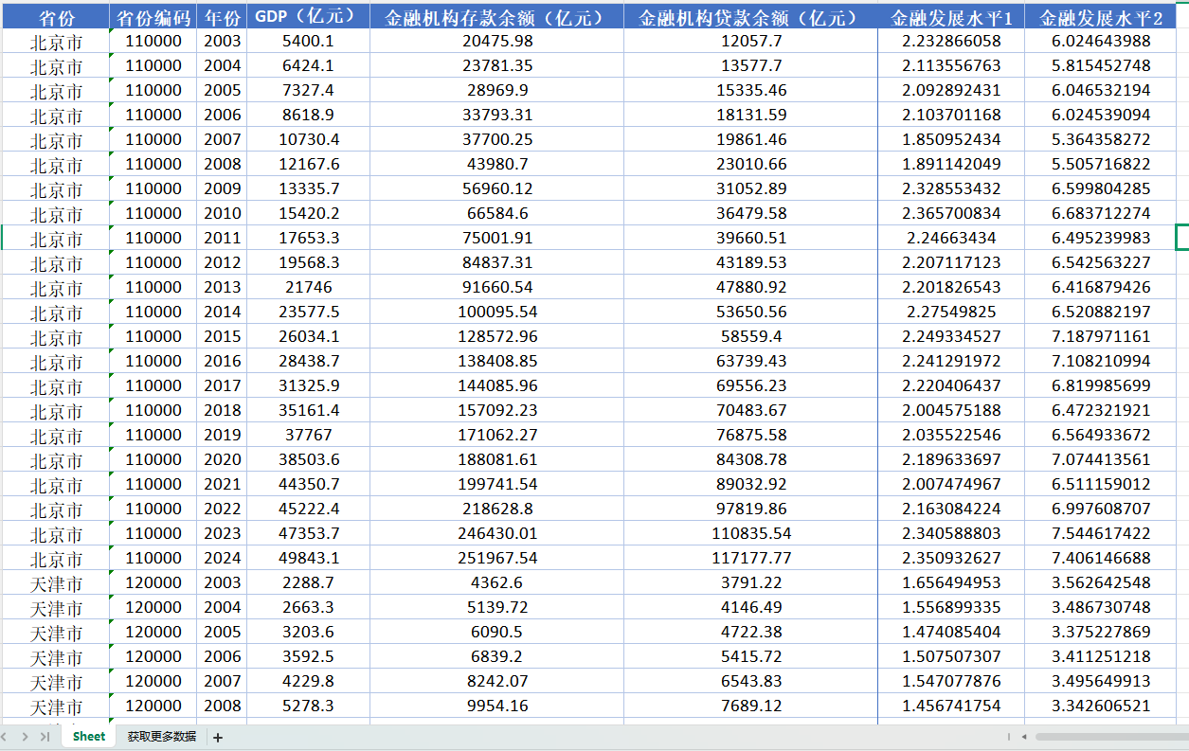The height and width of the screenshot is (751, 1189).
Task: Switch to the Sheet tab
Action: [89, 737]
